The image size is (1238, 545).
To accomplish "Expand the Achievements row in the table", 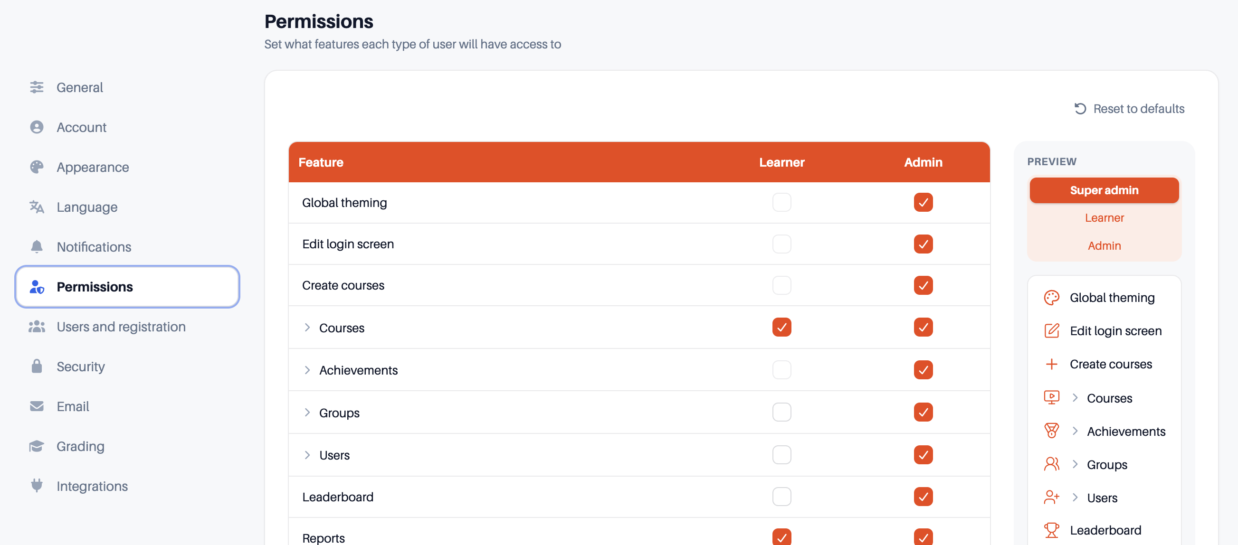I will click(307, 370).
